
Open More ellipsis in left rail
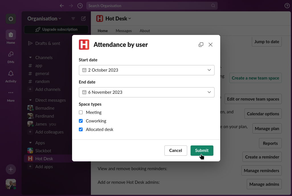coord(11,96)
